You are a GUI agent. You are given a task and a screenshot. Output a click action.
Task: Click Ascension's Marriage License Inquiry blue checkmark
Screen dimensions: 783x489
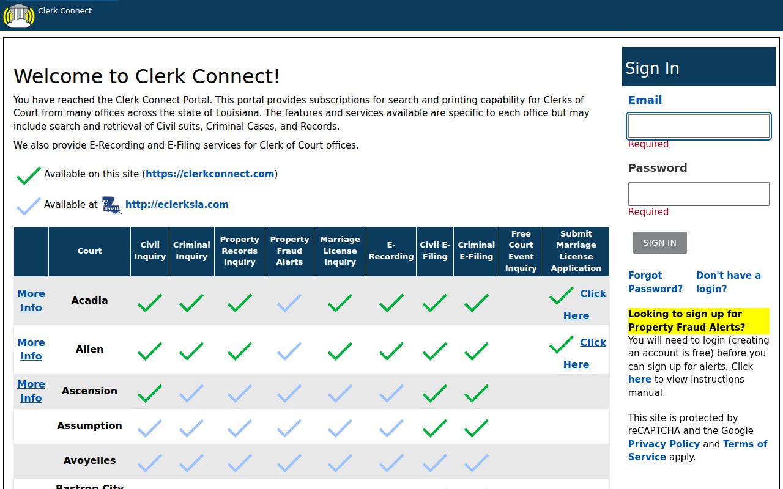tap(340, 393)
